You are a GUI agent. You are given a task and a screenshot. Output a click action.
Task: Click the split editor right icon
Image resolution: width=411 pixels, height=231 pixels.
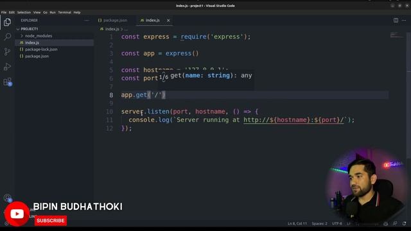point(396,20)
